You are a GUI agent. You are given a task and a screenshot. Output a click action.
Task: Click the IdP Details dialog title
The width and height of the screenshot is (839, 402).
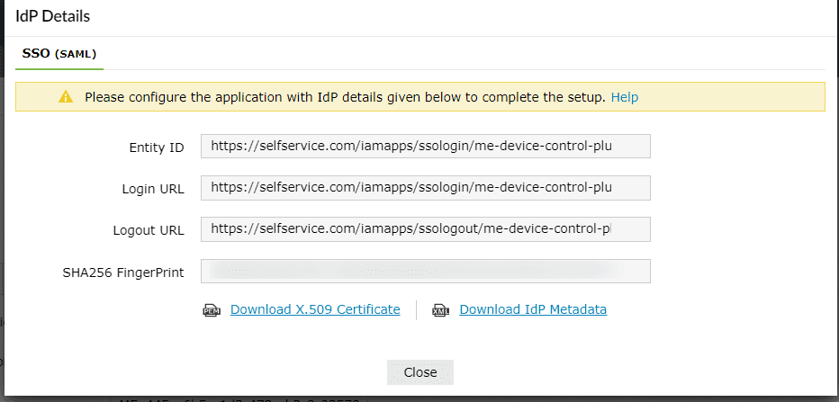(52, 16)
